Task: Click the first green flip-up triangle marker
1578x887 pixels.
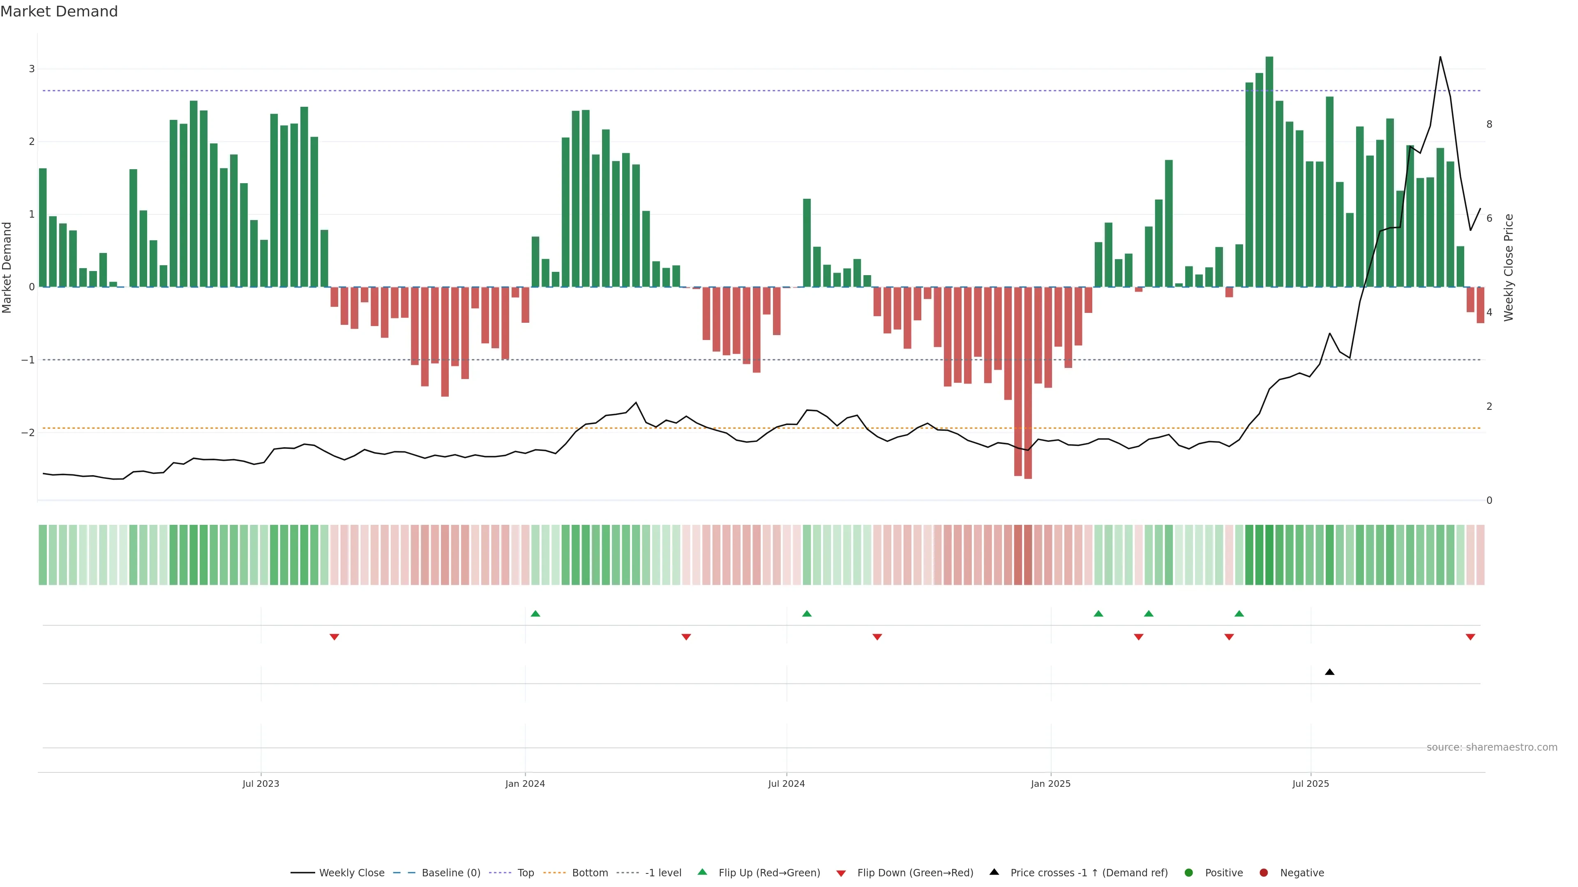Action: point(535,614)
